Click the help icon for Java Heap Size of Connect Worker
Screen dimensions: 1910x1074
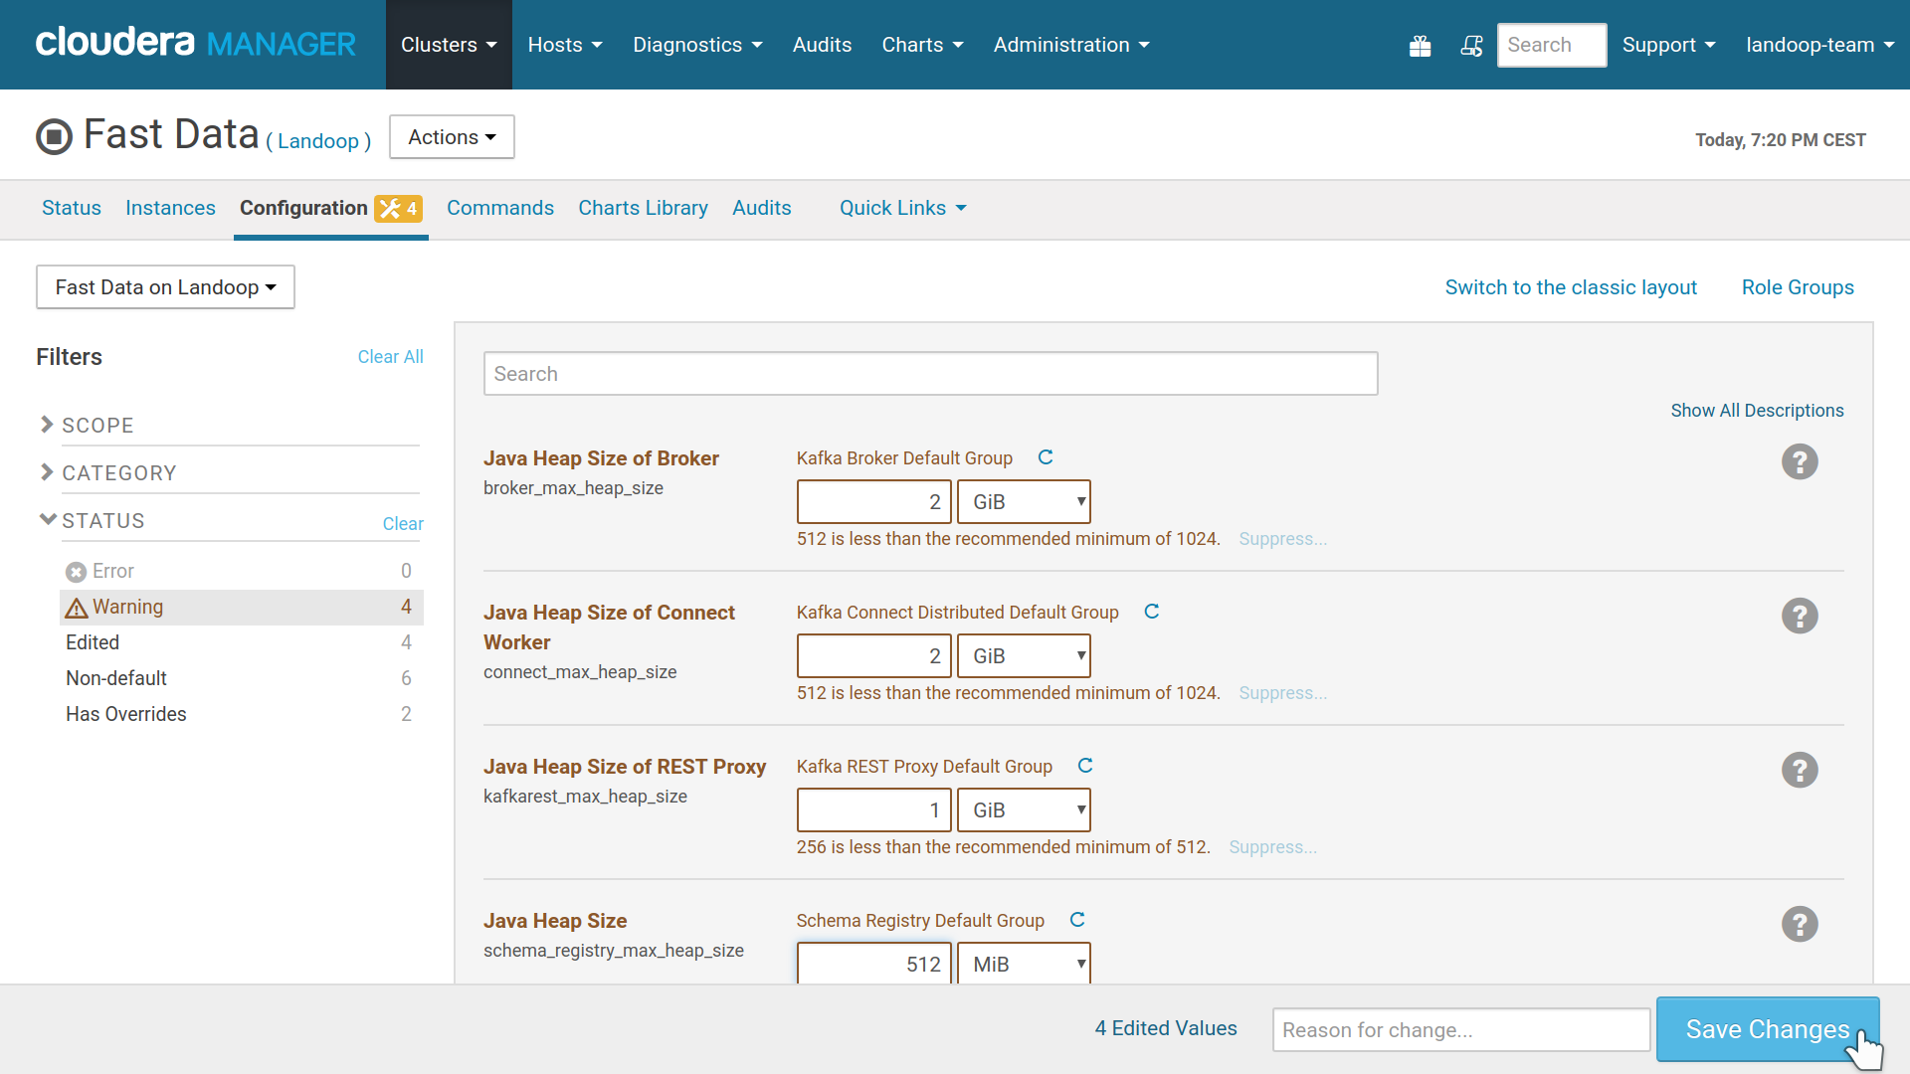point(1799,615)
